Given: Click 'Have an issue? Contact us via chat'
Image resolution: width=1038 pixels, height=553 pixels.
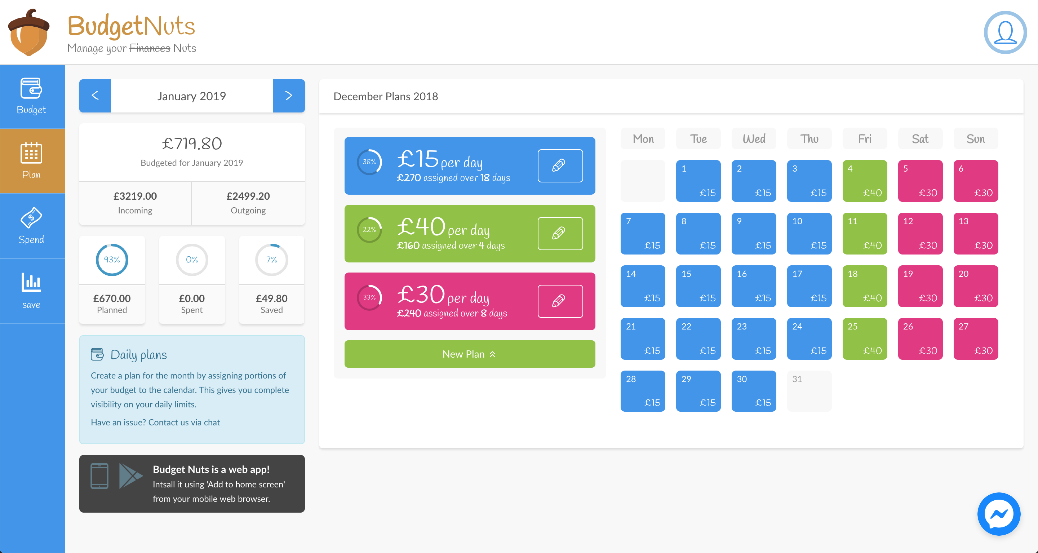Looking at the screenshot, I should pos(155,422).
